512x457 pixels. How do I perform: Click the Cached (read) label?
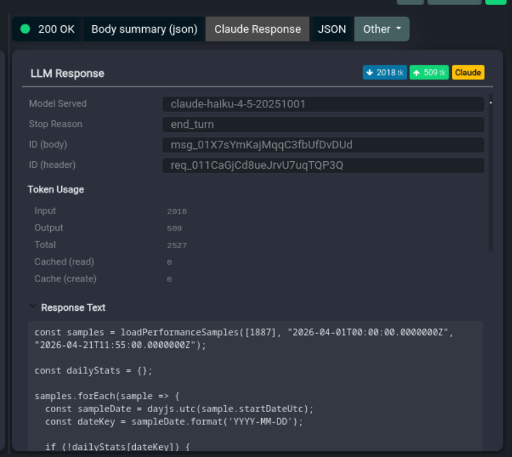(65, 262)
